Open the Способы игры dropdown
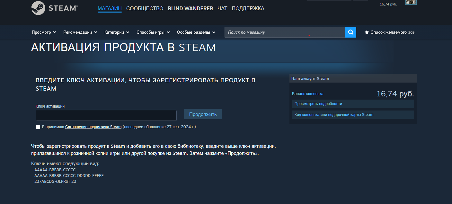452x204 pixels. [153, 32]
